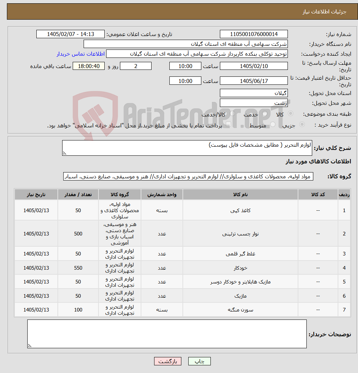This screenshot has width=358, height=373.
Task: Click the price validity date 1405/06/17
Action: [254, 81]
